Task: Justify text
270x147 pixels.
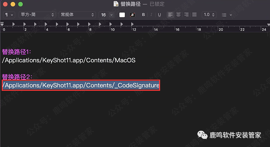Action: click(194, 15)
